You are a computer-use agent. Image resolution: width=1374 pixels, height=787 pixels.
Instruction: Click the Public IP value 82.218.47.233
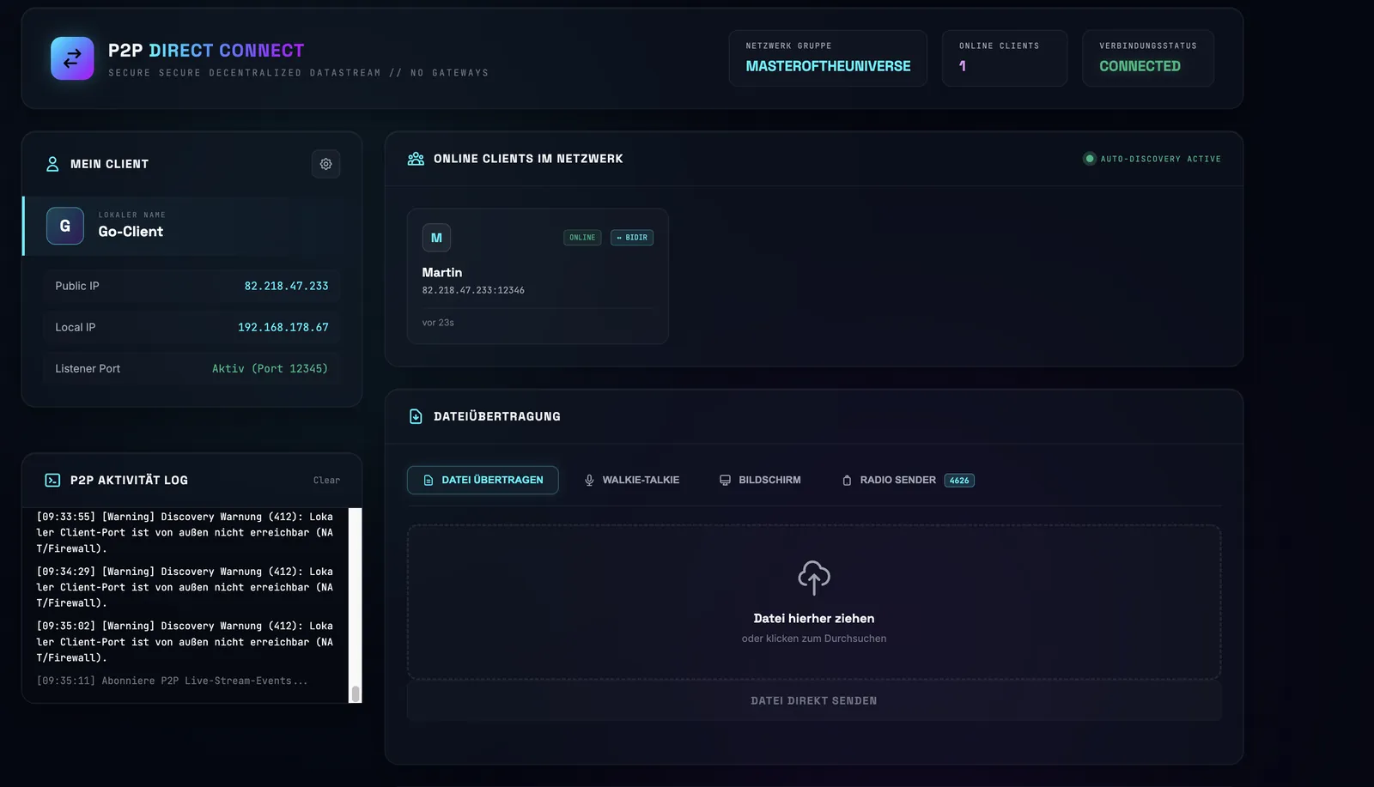coord(286,286)
